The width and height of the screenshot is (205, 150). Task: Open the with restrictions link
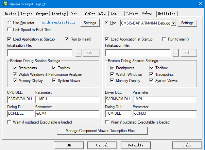point(59,23)
